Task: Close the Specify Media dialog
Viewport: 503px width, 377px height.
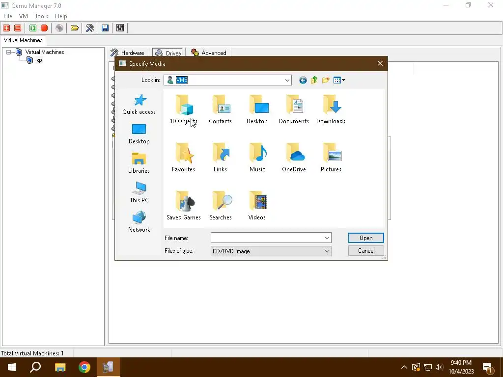Action: point(380,63)
